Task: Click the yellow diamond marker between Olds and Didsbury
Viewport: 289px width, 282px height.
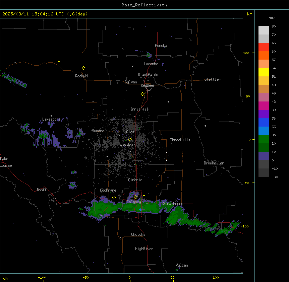Action: click(130, 140)
